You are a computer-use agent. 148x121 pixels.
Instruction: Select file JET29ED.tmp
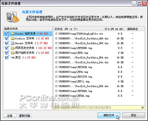[x=99, y=48]
